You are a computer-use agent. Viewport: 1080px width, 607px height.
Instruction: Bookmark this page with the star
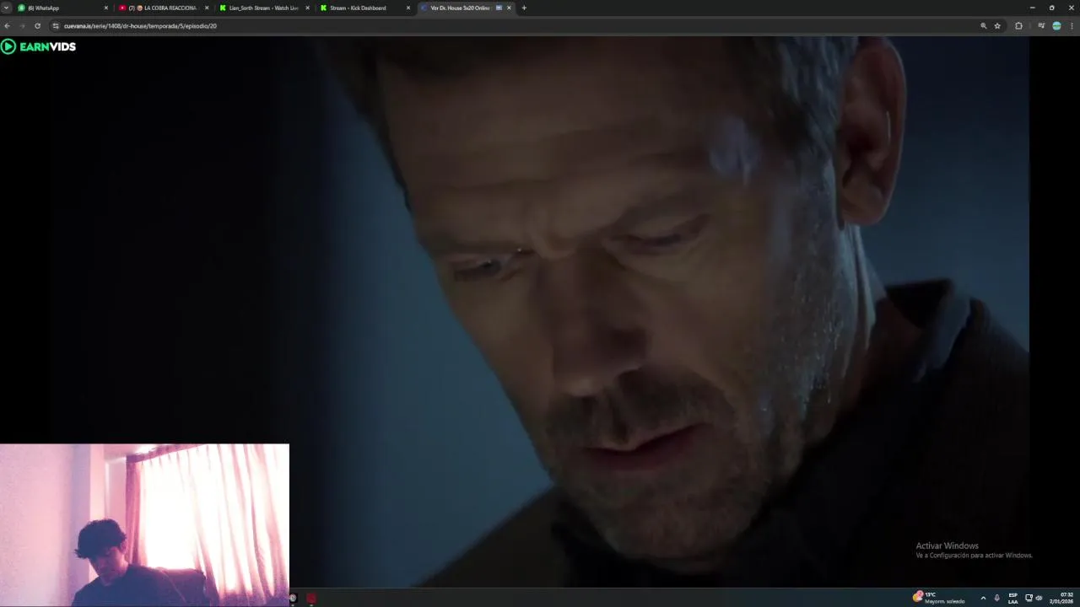click(x=997, y=26)
